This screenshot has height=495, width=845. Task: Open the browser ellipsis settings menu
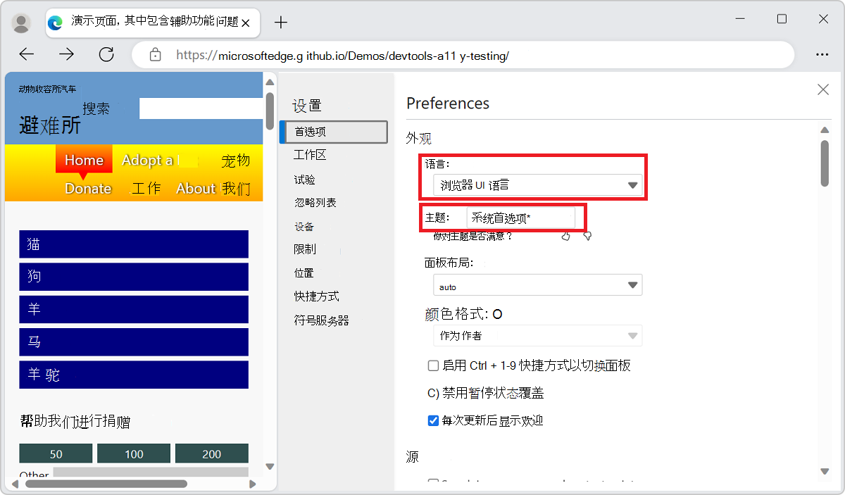[822, 54]
